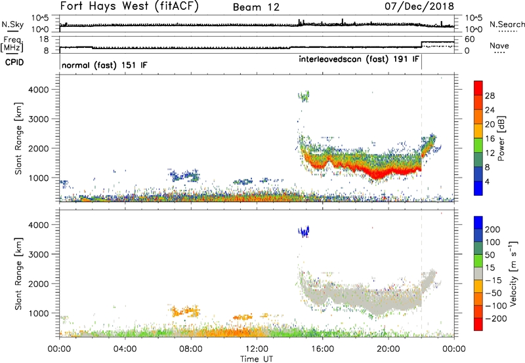Click the 'N.Sky' legend label
Screen dimensions: 525x363
point(12,24)
